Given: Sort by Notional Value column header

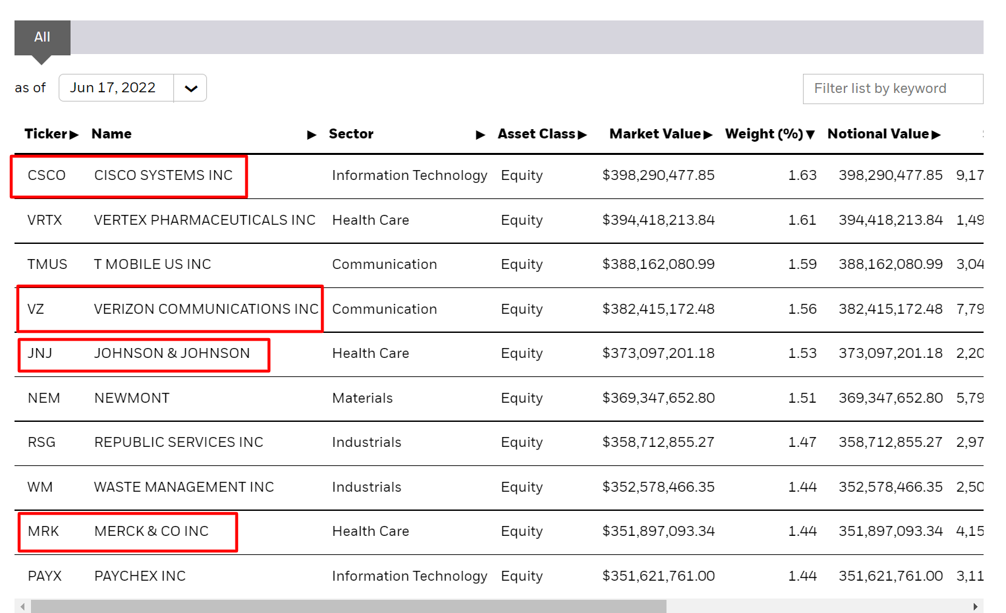Looking at the screenshot, I should 884,134.
